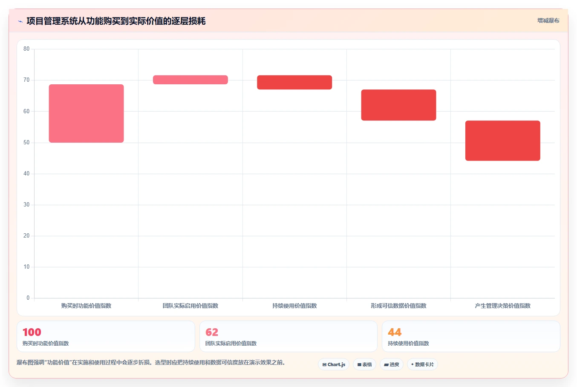This screenshot has height=387, width=577.
Task: Open the data card showing 100
Action: click(x=106, y=336)
